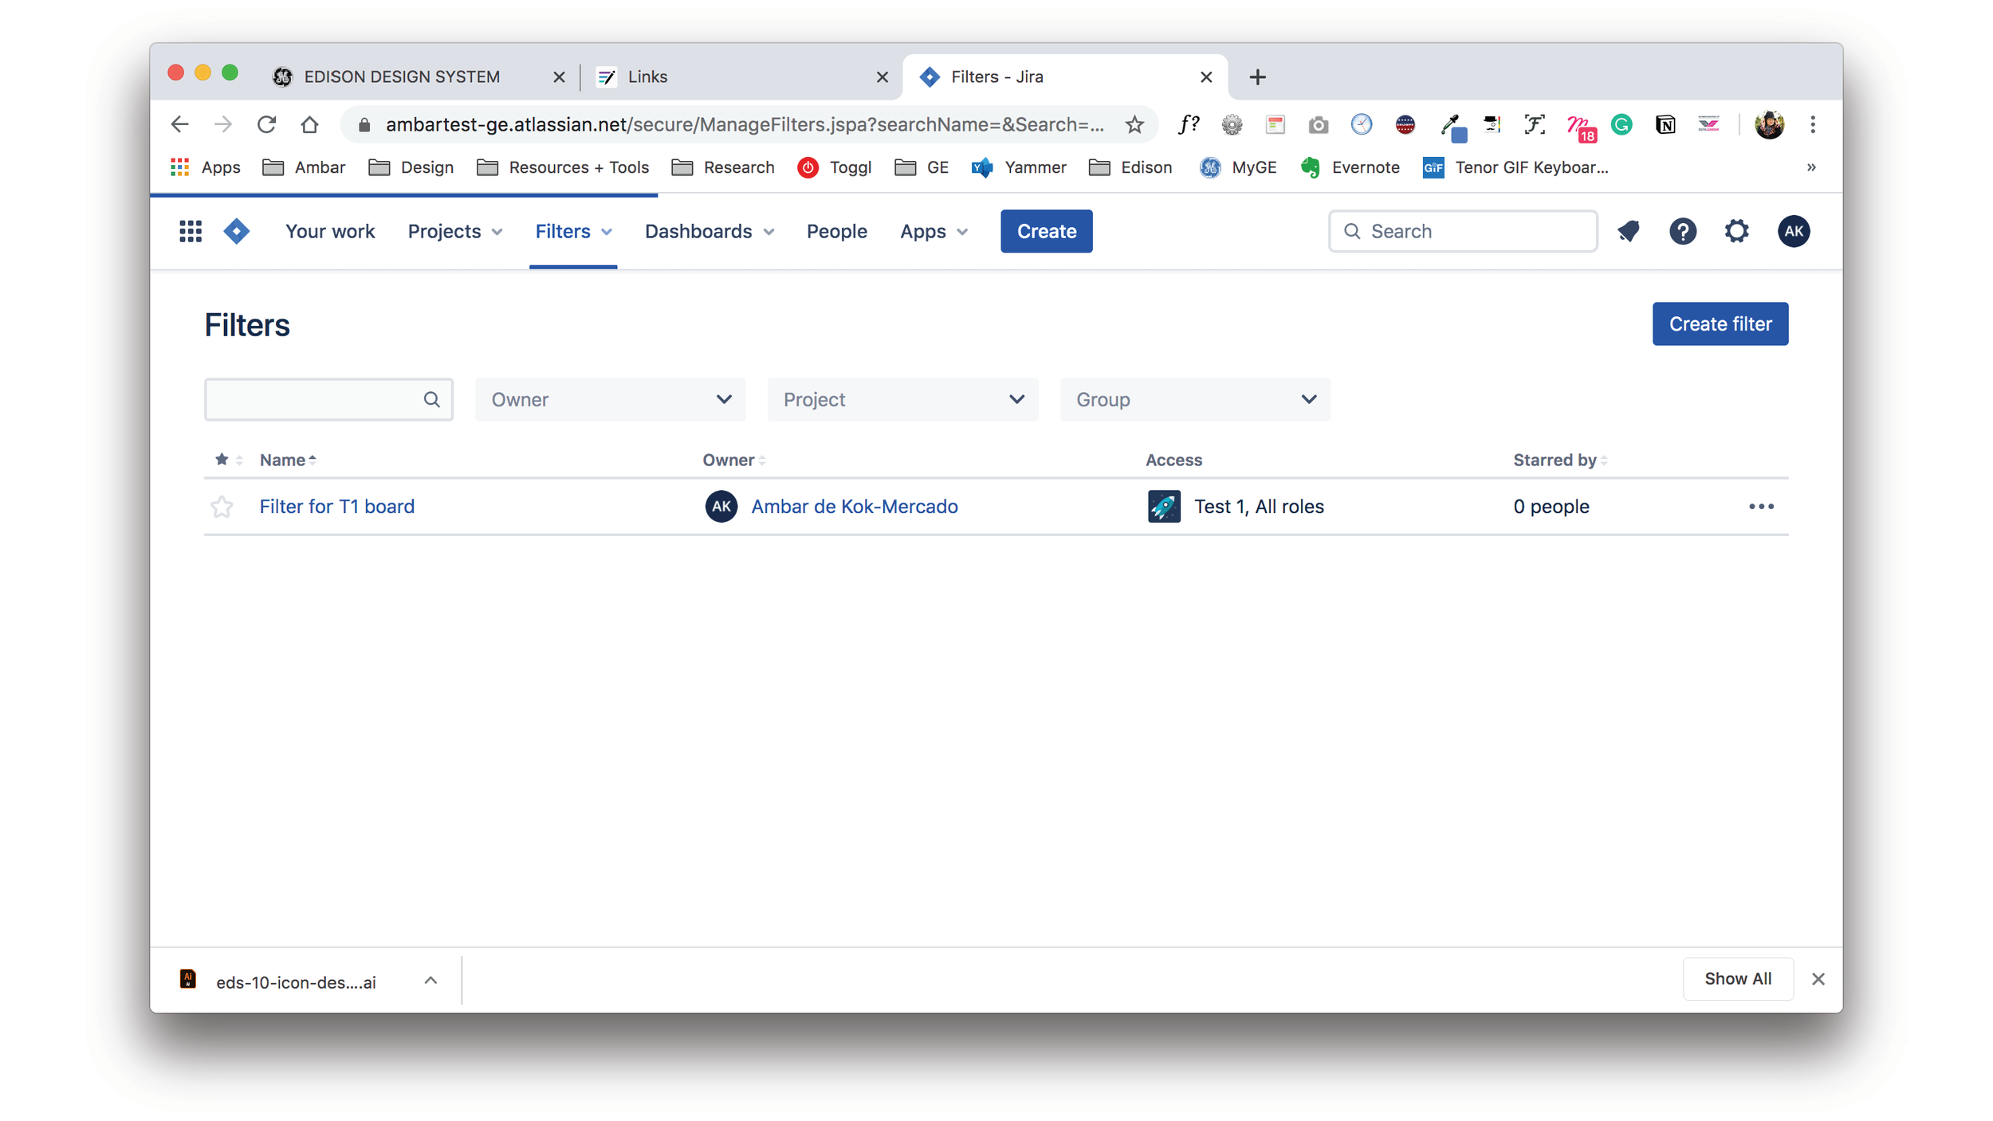Open the Jira help question mark
Viewport: 1993px width, 1121px height.
pos(1682,231)
